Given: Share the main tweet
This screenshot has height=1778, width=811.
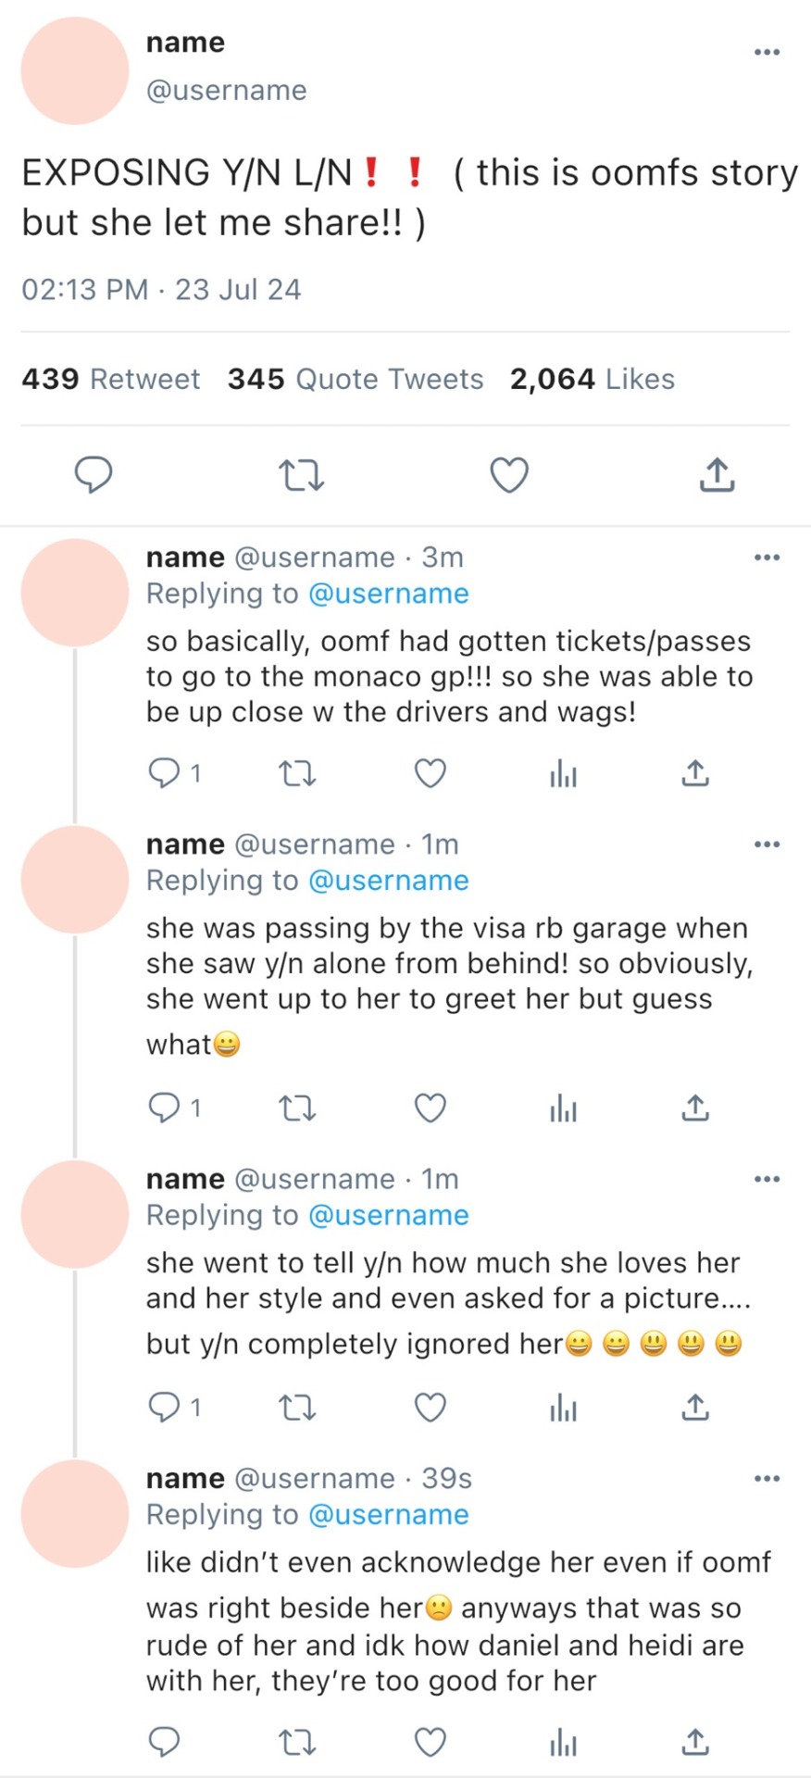Looking at the screenshot, I should tap(717, 474).
